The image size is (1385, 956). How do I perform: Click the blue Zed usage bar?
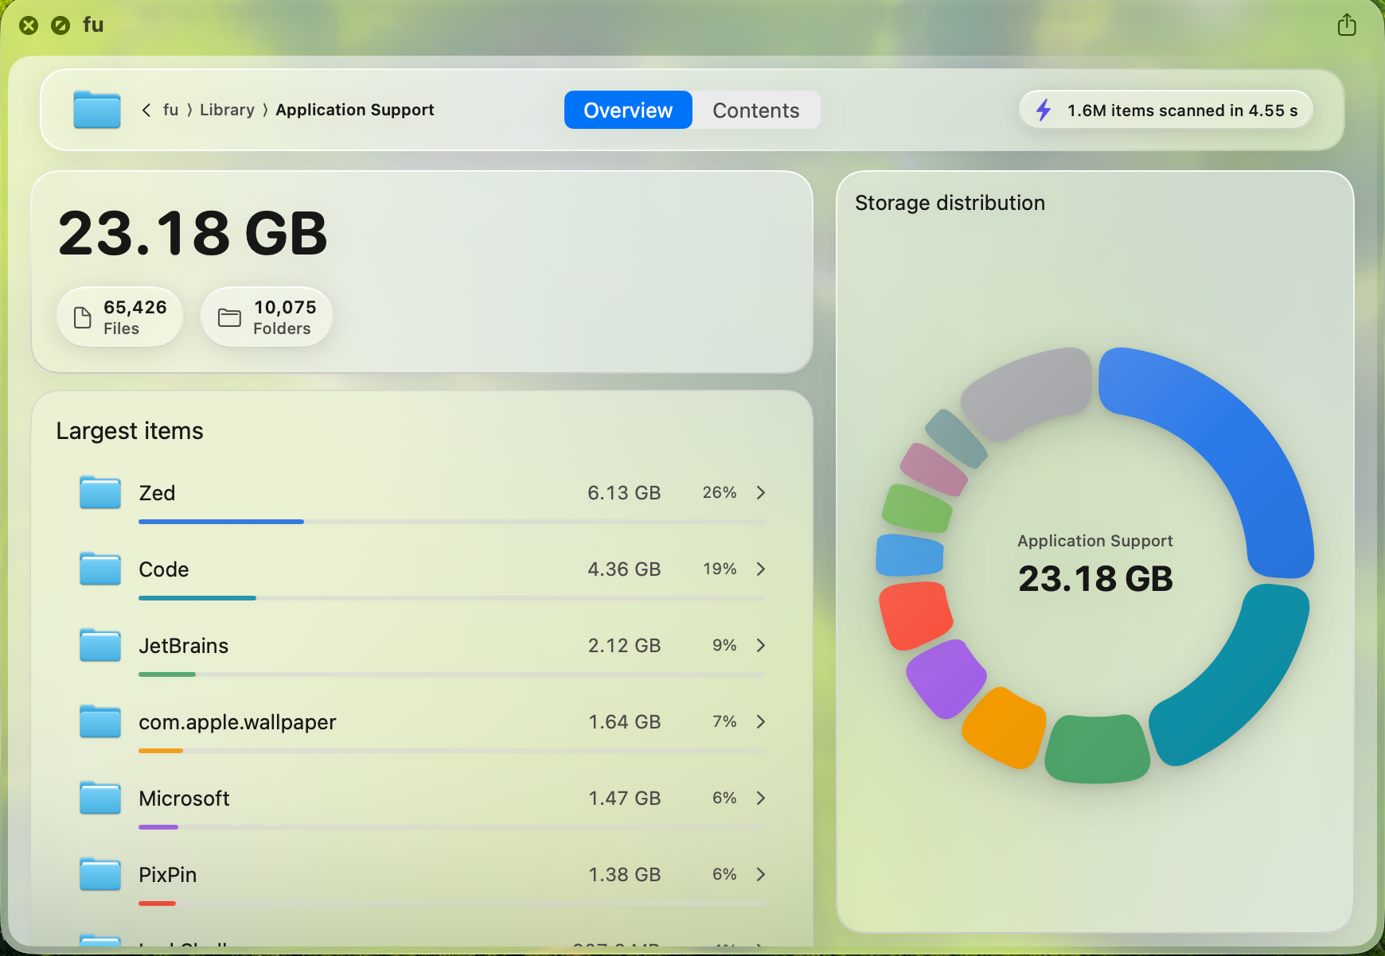click(221, 522)
